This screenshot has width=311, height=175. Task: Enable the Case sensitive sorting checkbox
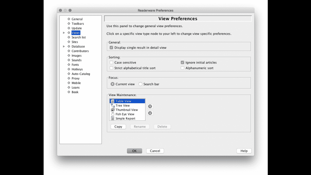[111, 62]
